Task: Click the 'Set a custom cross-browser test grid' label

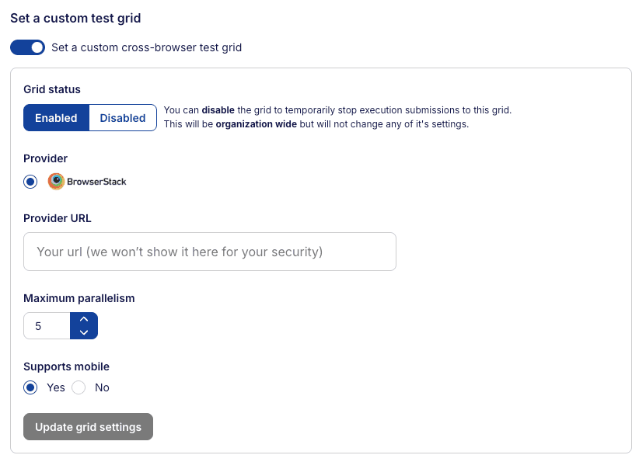Action: (146, 47)
